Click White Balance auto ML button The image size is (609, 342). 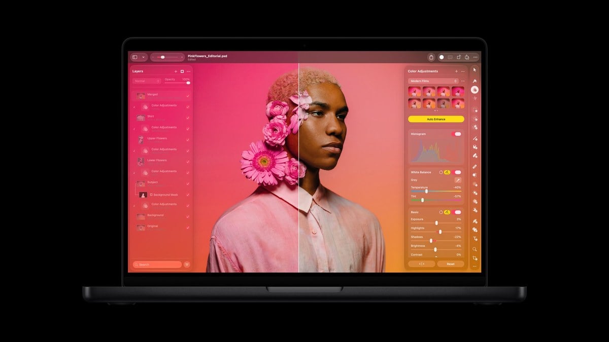tap(447, 172)
